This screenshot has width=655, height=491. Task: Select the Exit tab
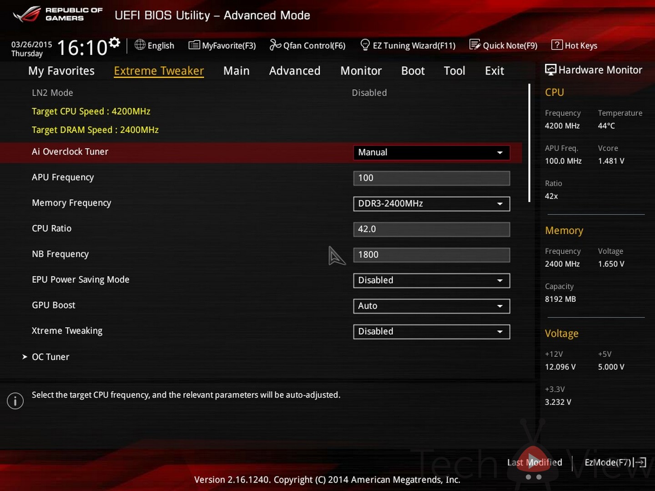click(494, 71)
